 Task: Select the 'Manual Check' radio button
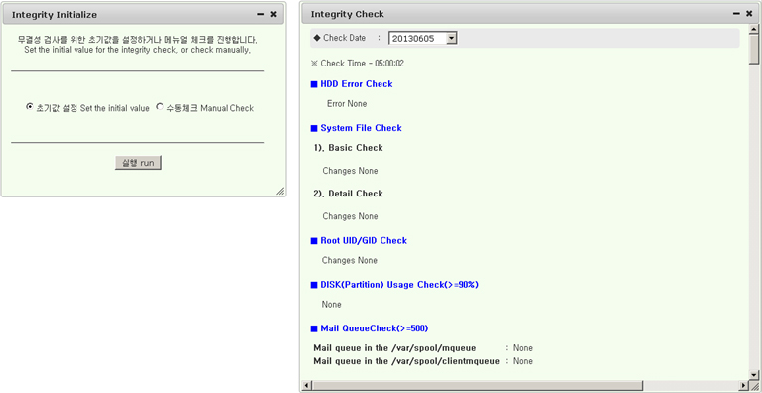[x=160, y=107]
